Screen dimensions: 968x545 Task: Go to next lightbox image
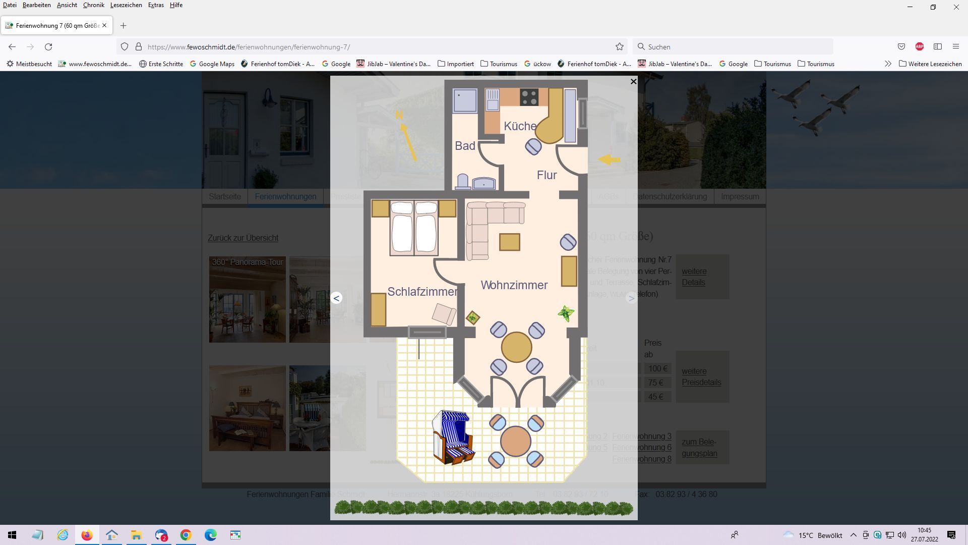(x=631, y=298)
